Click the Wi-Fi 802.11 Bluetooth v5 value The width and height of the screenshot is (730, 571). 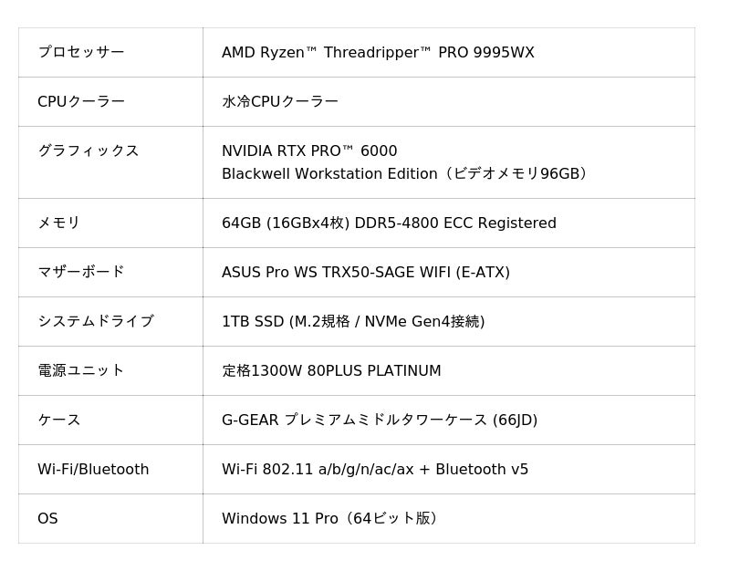pyautogui.click(x=375, y=469)
